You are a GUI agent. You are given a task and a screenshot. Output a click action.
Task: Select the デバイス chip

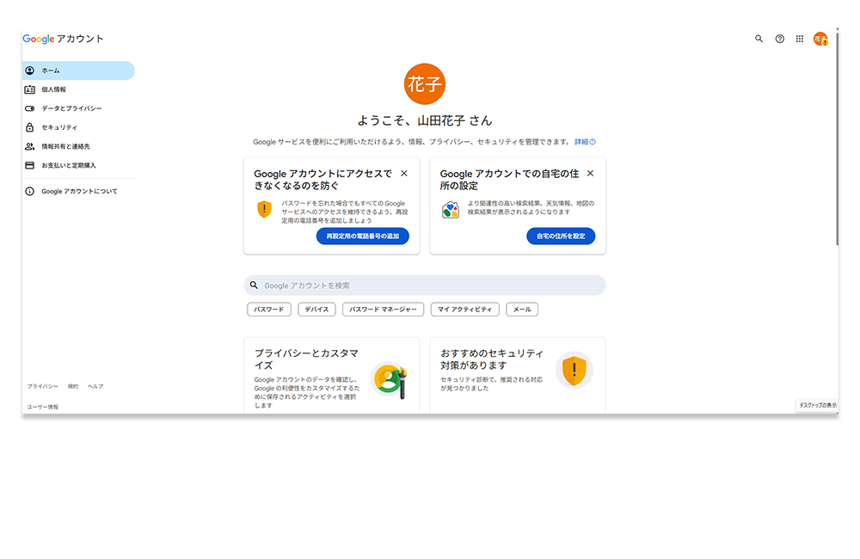316,310
